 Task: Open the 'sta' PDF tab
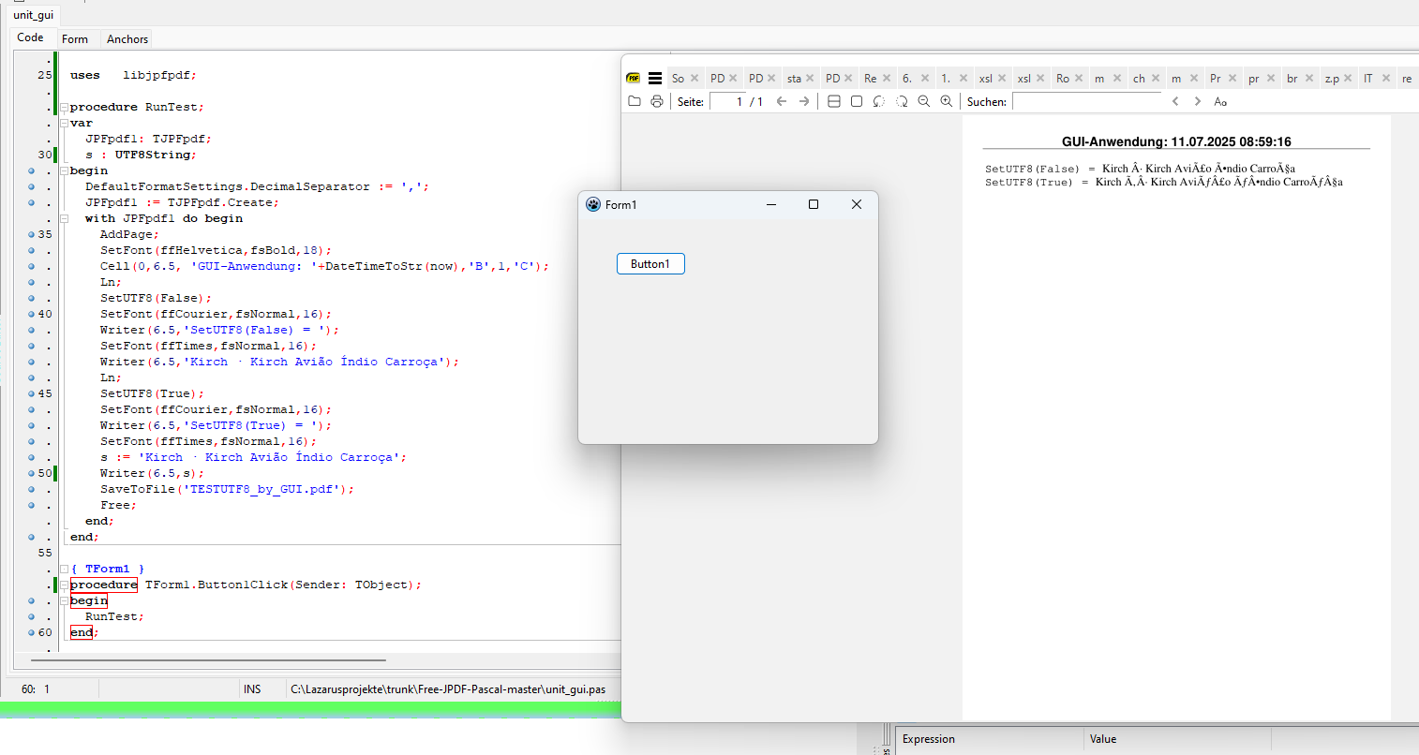coord(794,79)
